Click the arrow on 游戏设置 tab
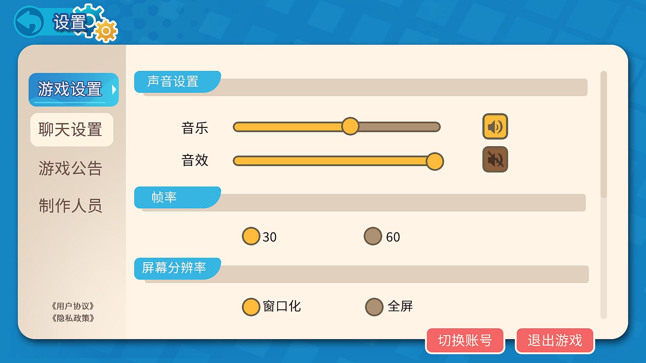Screen dimensions: 646x363 click(114, 89)
